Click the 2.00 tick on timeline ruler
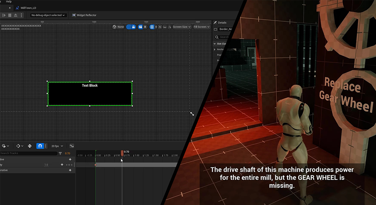The height and width of the screenshot is (205, 376). click(x=175, y=155)
